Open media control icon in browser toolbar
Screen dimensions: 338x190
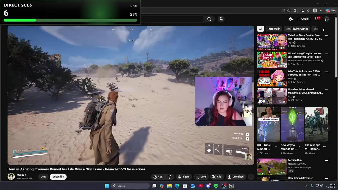pos(302,11)
